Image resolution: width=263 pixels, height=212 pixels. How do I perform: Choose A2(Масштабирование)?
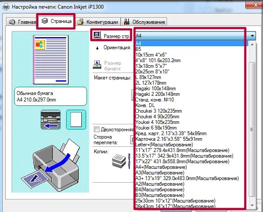point(192,184)
